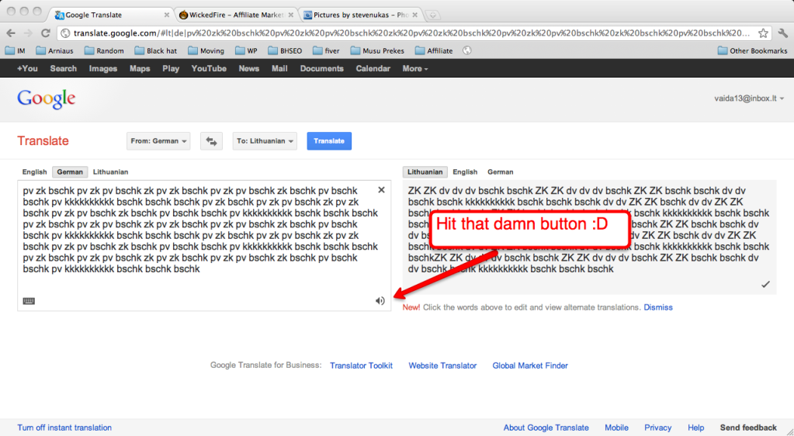Expand the From: German language dropdown
This screenshot has height=436, width=794.
click(158, 141)
